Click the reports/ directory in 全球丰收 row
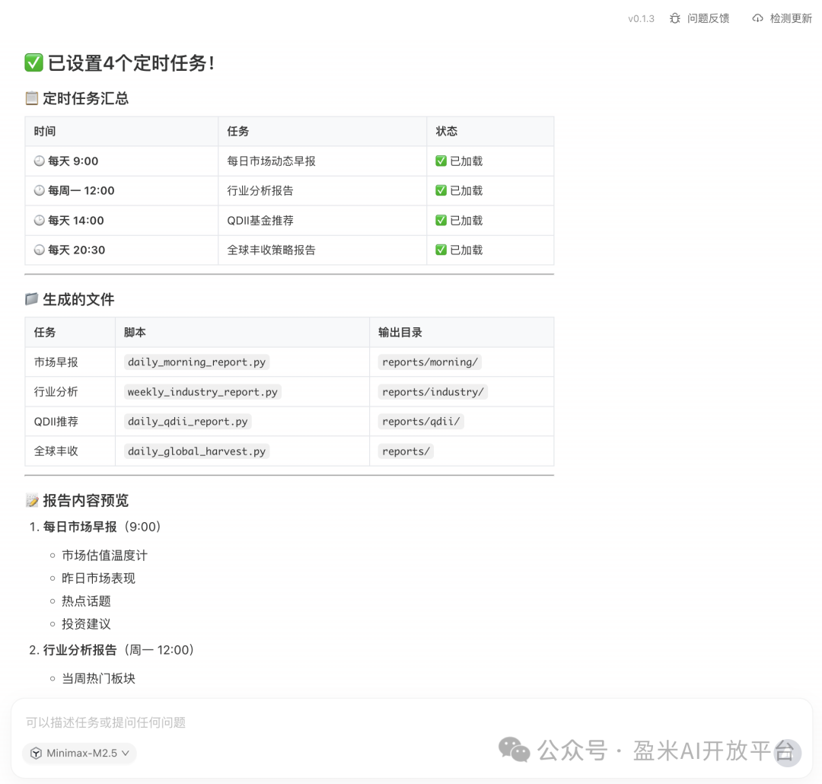The height and width of the screenshot is (784, 822). click(x=406, y=451)
